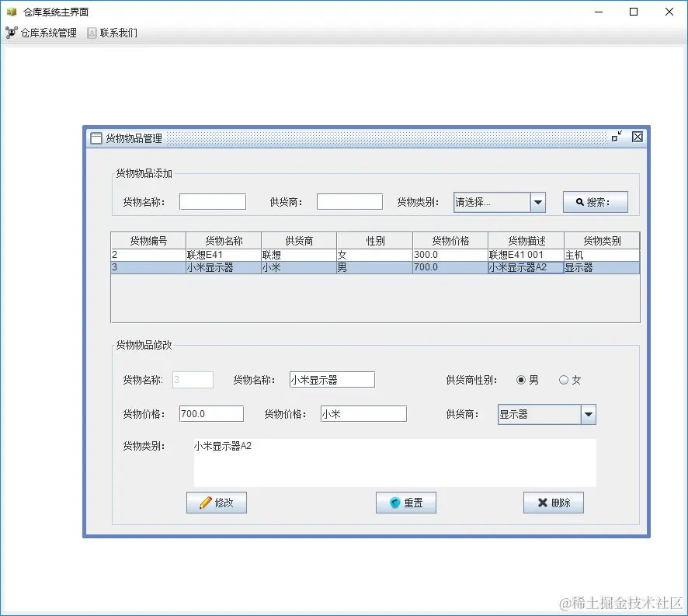
Task: Open the 显示器 combo box
Action: coord(547,414)
